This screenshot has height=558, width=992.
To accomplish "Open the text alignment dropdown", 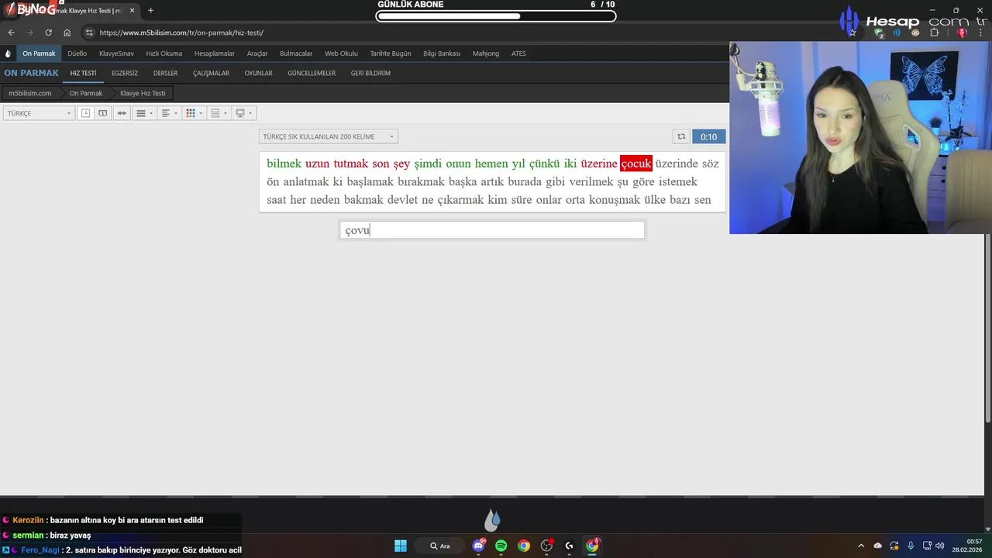I will [169, 113].
